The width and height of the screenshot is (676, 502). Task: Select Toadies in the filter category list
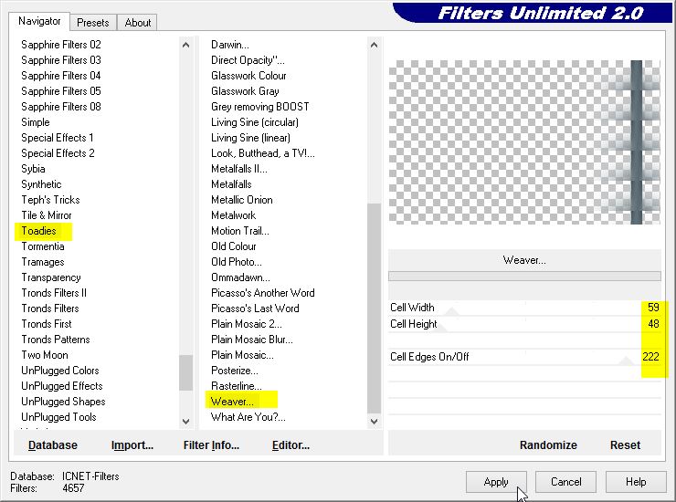38,231
